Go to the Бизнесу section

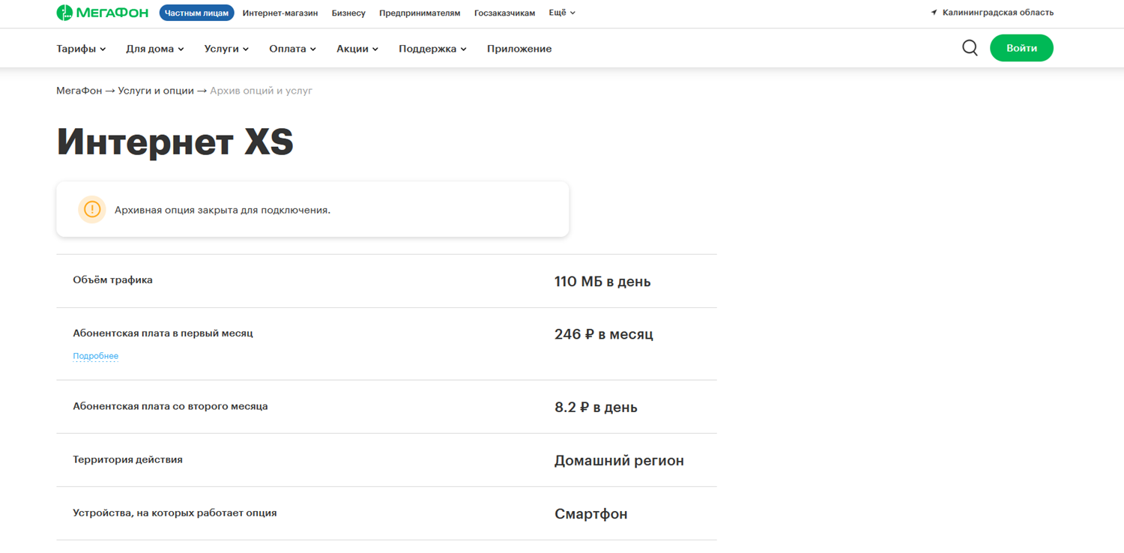coord(348,13)
